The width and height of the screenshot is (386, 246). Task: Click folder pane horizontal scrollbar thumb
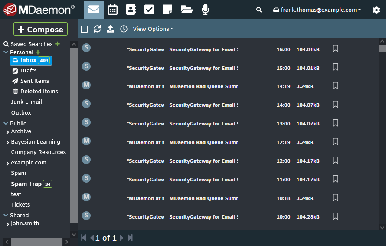click(x=36, y=242)
